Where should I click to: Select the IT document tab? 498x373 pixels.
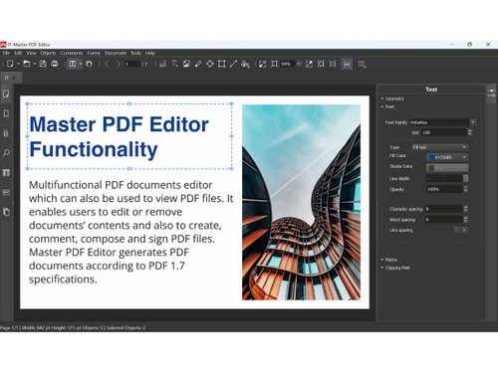11,78
